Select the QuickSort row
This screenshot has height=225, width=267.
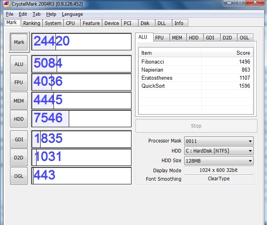(196, 86)
